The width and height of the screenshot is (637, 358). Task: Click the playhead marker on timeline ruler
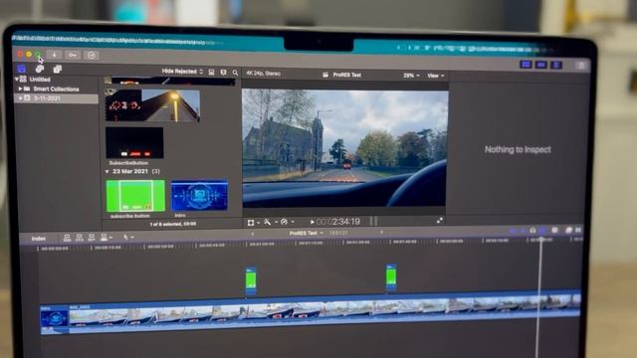click(x=541, y=240)
